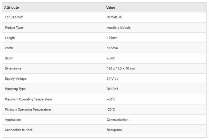This screenshot has height=140, width=209.
Task: Select the Length attribute label
Action: click(10, 38)
